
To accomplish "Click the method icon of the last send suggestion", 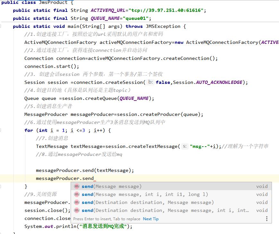I will pyautogui.click(x=76, y=210).
